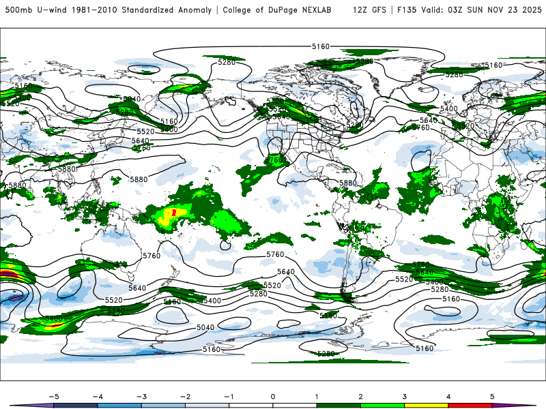
Task: Click the yellow colorbar segment between 3 and 4
Action: pyautogui.click(x=426, y=406)
